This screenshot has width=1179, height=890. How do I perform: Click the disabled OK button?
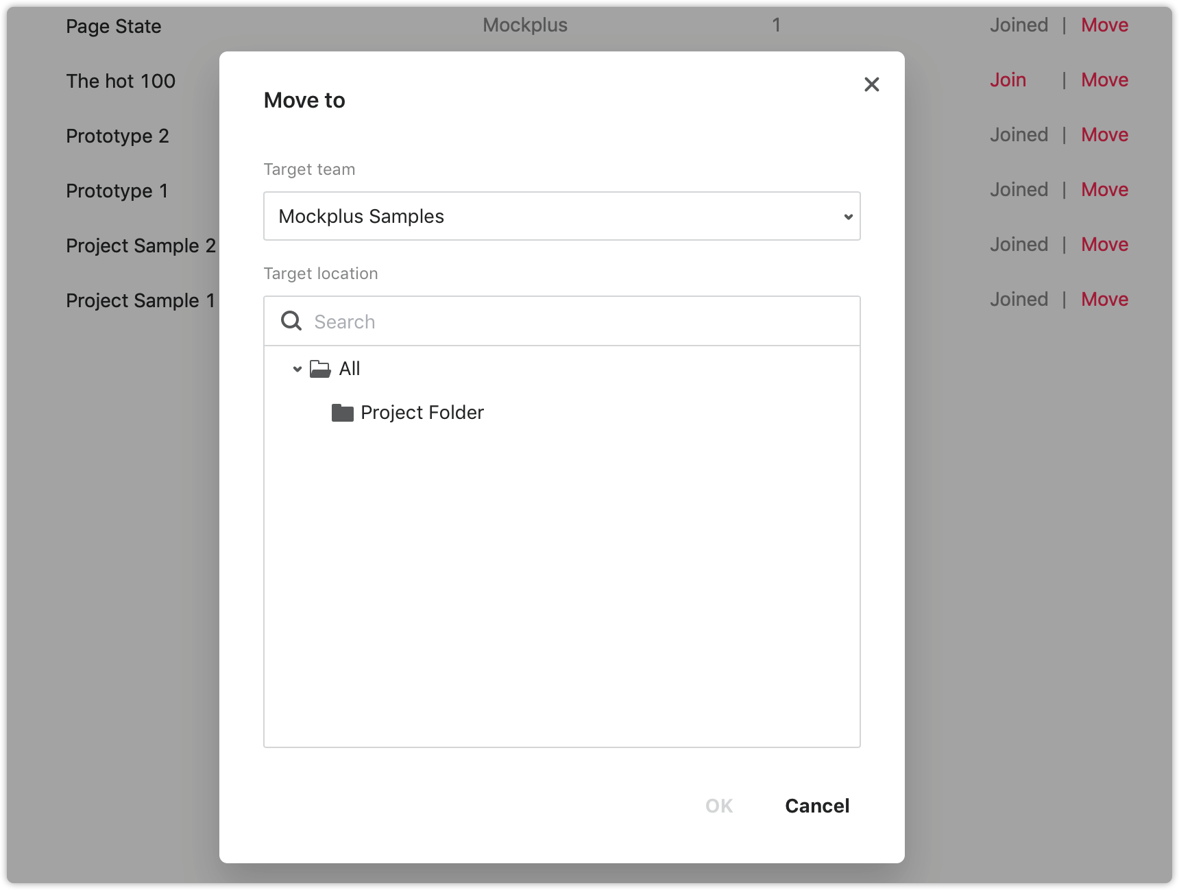719,806
